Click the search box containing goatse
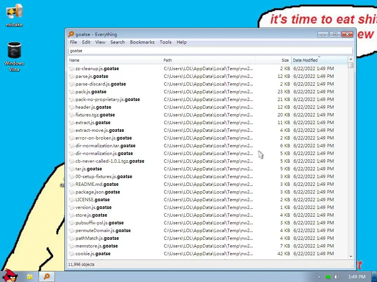 (x=210, y=51)
